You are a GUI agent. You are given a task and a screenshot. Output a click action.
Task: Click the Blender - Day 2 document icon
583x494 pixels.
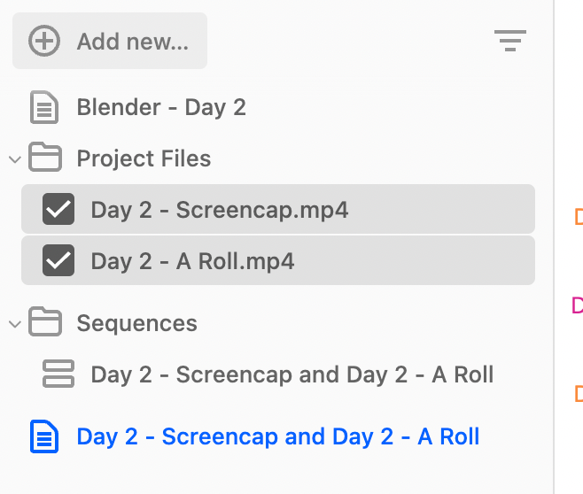[x=44, y=107]
